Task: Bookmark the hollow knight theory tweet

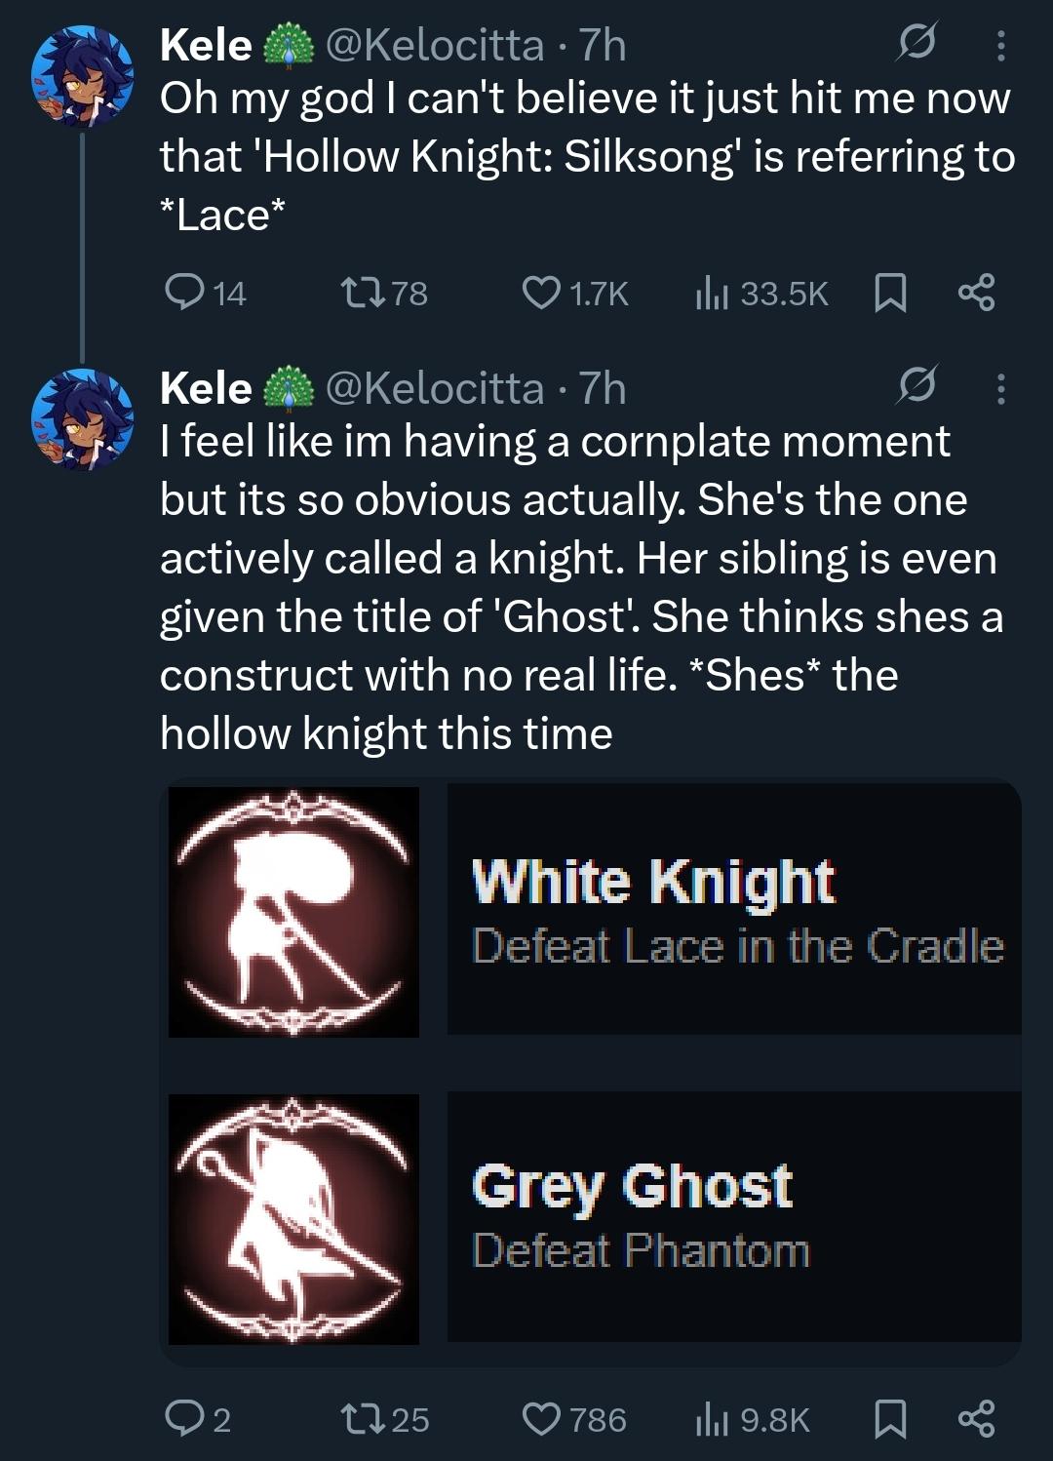Action: click(889, 1419)
